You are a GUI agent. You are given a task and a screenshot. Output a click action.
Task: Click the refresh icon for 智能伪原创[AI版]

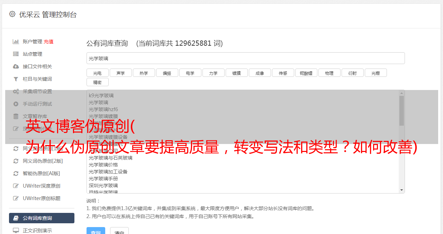[x=16, y=173]
